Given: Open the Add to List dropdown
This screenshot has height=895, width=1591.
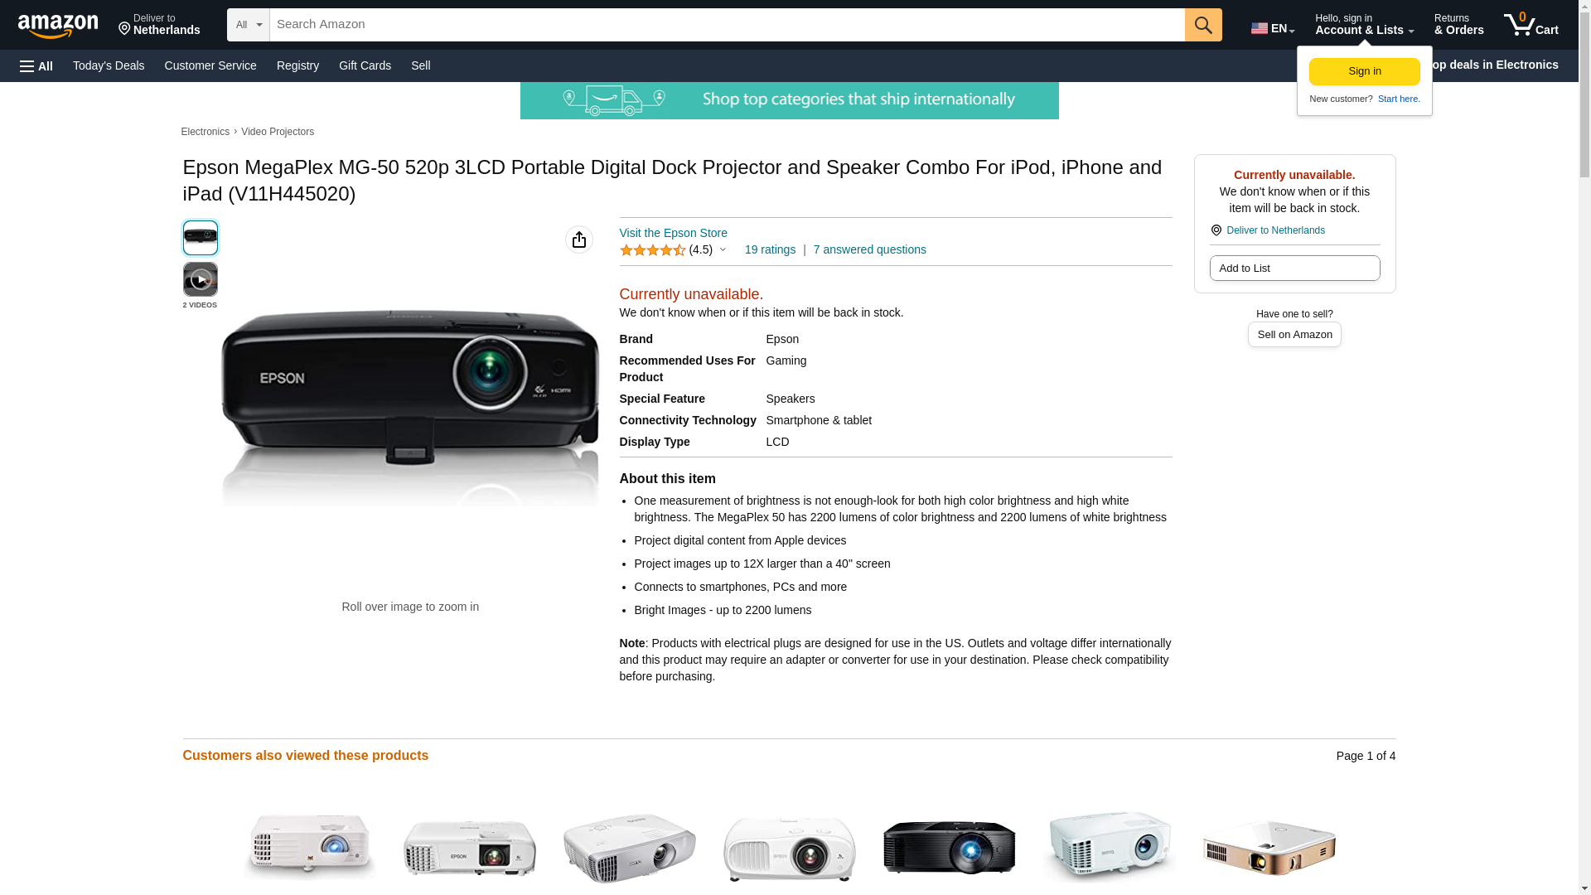Looking at the screenshot, I should click(x=1294, y=268).
